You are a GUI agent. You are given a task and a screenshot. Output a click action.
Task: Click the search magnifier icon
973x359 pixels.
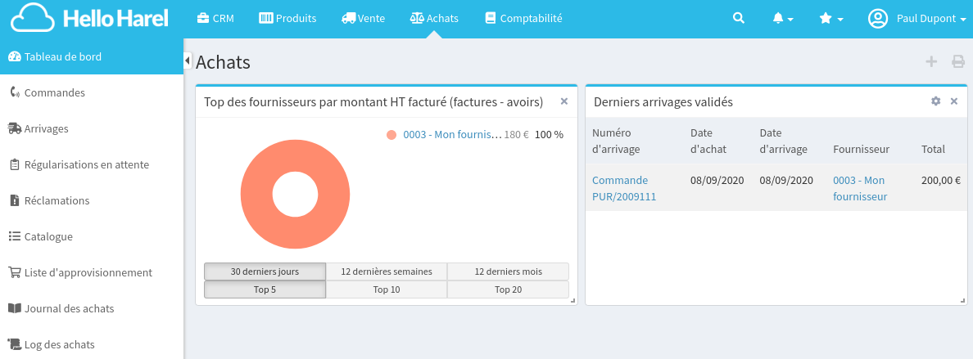pos(738,18)
